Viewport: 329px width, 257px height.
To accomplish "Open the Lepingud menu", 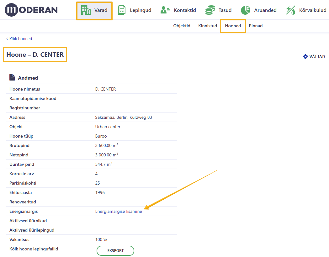I will coord(135,10).
